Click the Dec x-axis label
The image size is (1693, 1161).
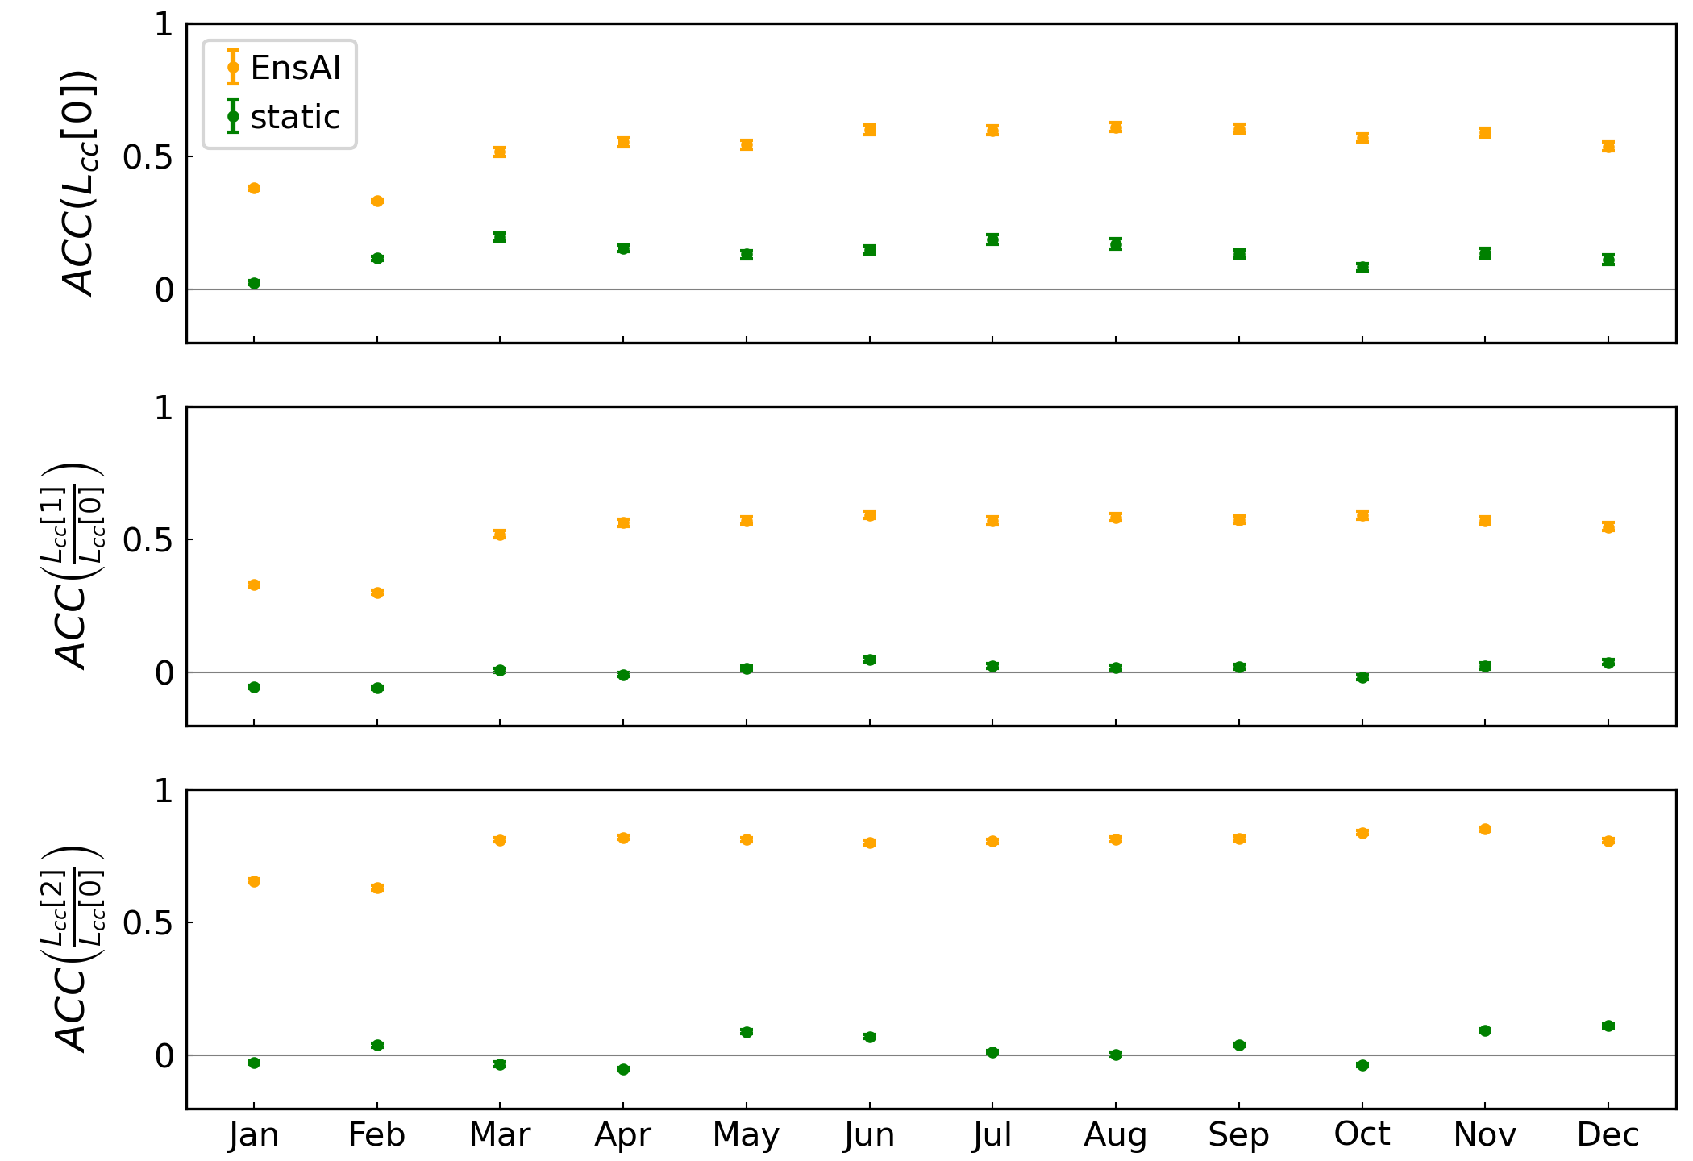pos(1608,1134)
